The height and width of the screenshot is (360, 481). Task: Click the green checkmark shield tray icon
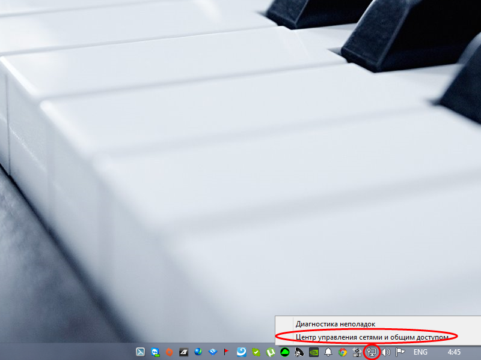(256, 352)
